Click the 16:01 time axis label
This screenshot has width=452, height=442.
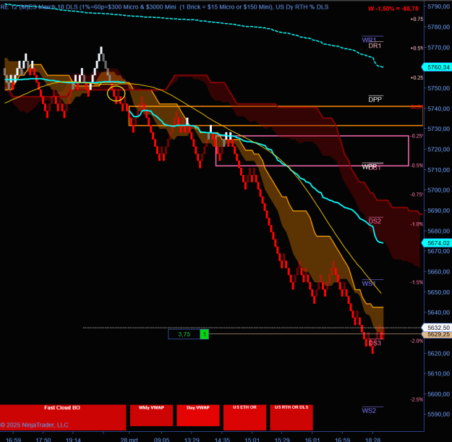(312, 439)
